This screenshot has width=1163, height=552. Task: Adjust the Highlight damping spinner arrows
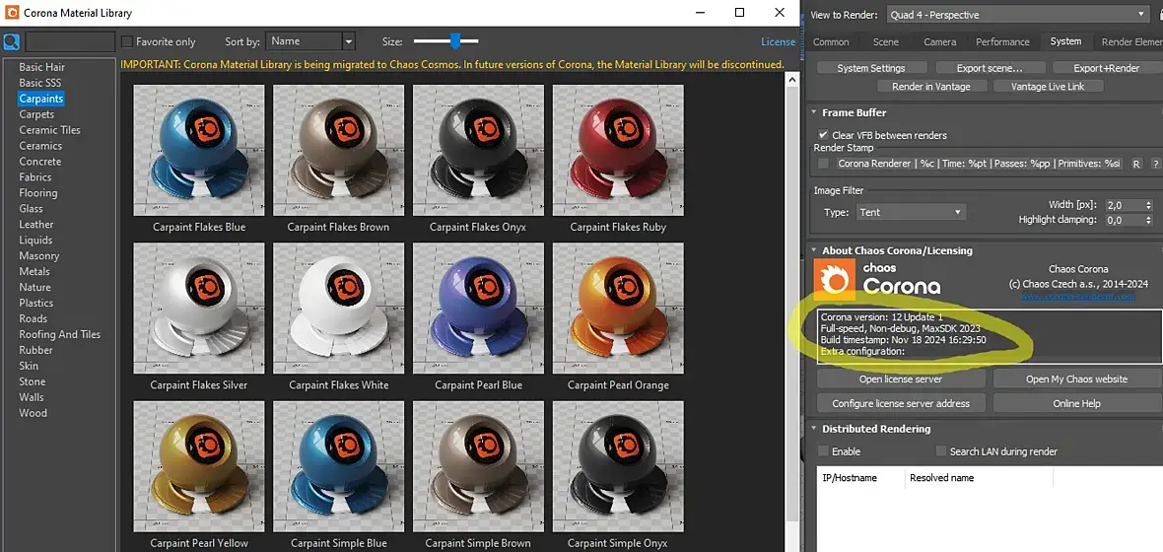click(x=1149, y=221)
